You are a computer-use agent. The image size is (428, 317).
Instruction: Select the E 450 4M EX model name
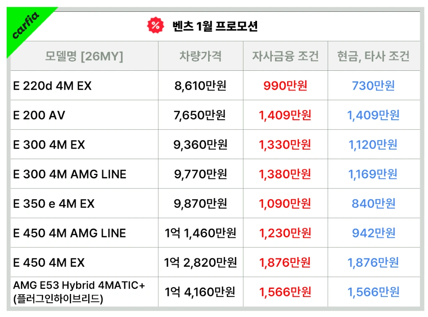point(48,263)
